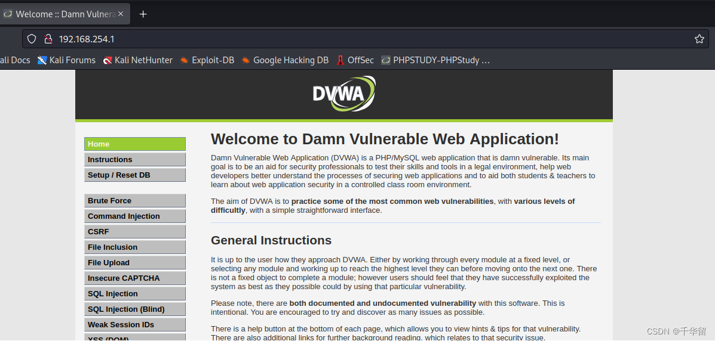Click the bold text 'practice some of the most common web vulnerabilities'
This screenshot has height=341, width=715.
click(392, 201)
